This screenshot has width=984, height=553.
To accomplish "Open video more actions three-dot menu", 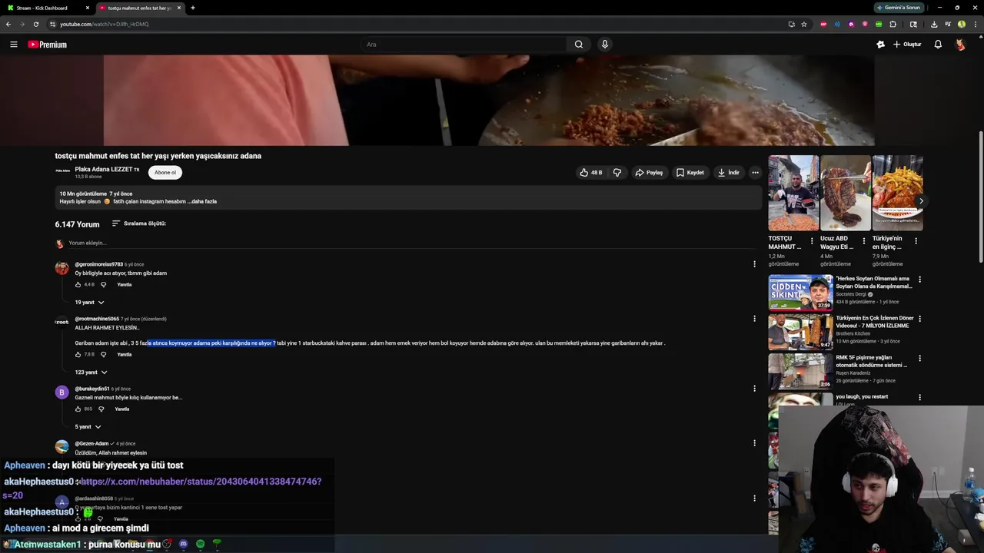I will [x=755, y=173].
